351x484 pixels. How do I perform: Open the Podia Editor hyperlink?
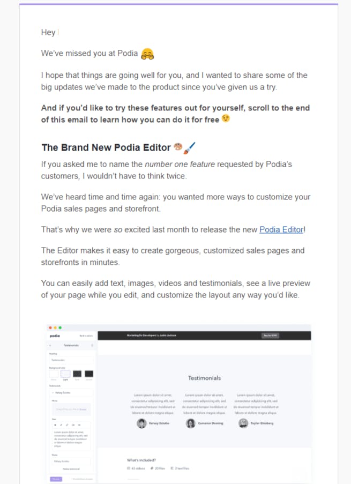pos(281,229)
